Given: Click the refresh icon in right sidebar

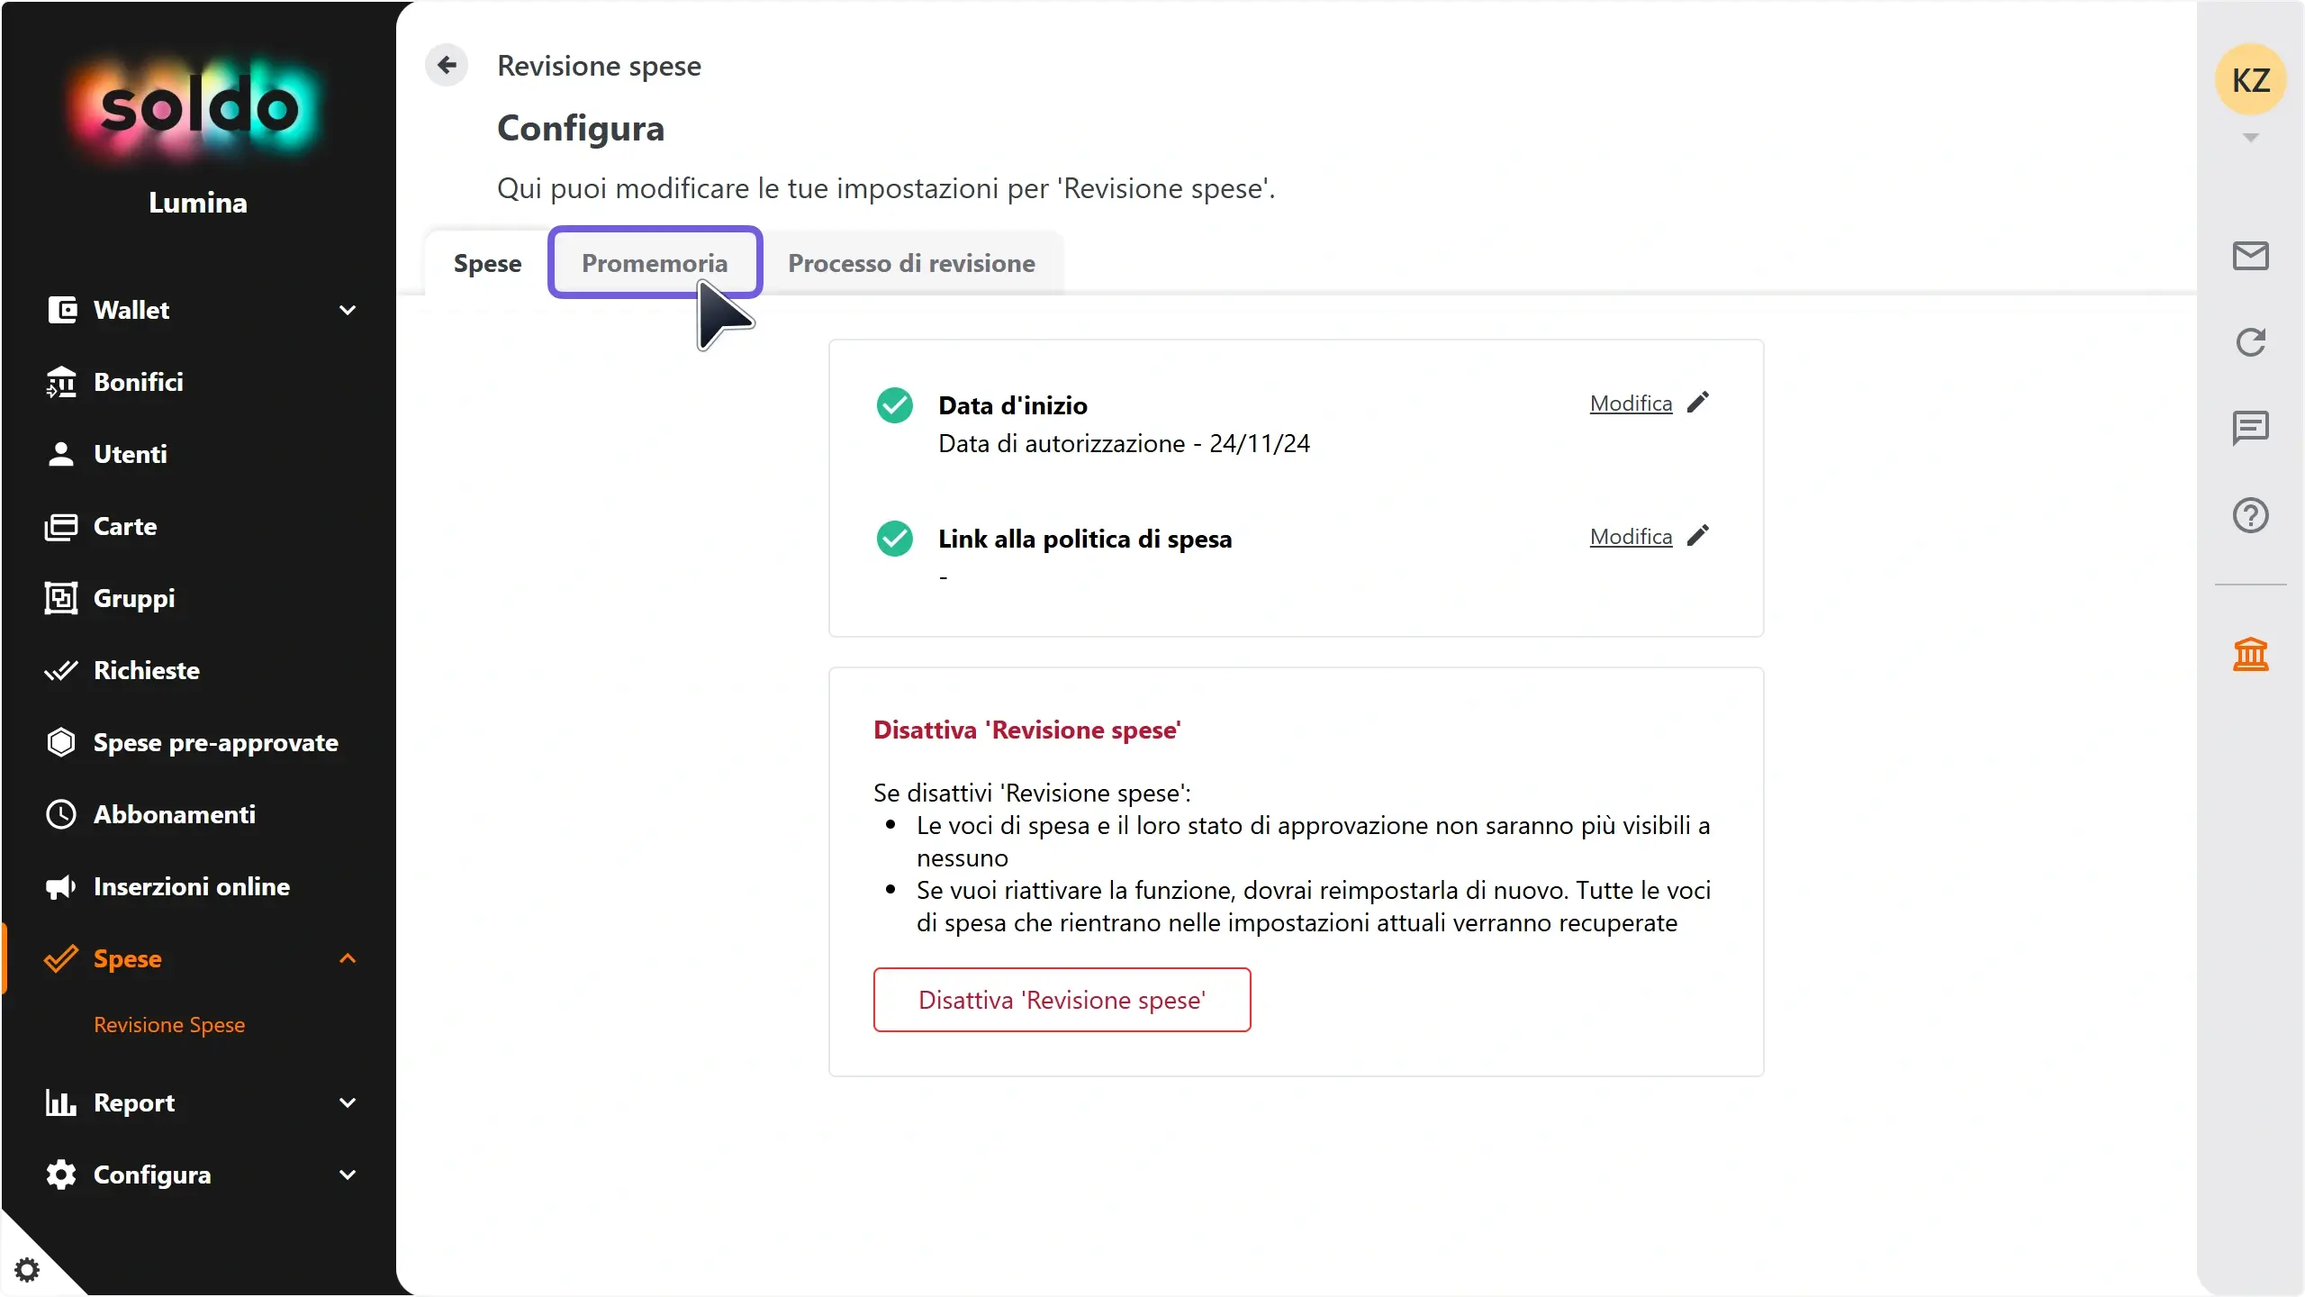Looking at the screenshot, I should (x=2250, y=342).
